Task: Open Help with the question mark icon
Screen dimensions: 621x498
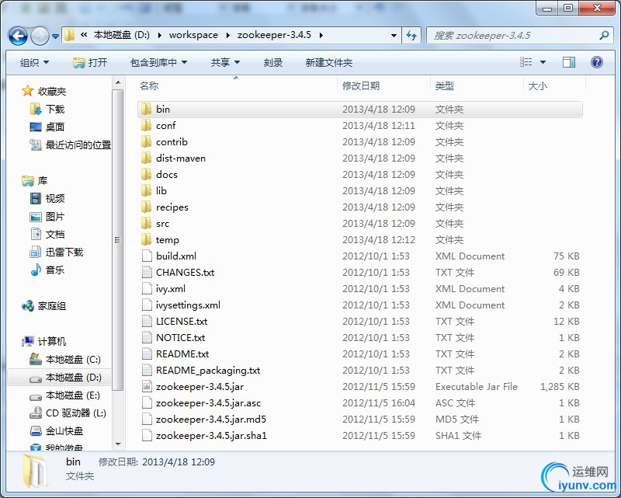Action: click(597, 62)
